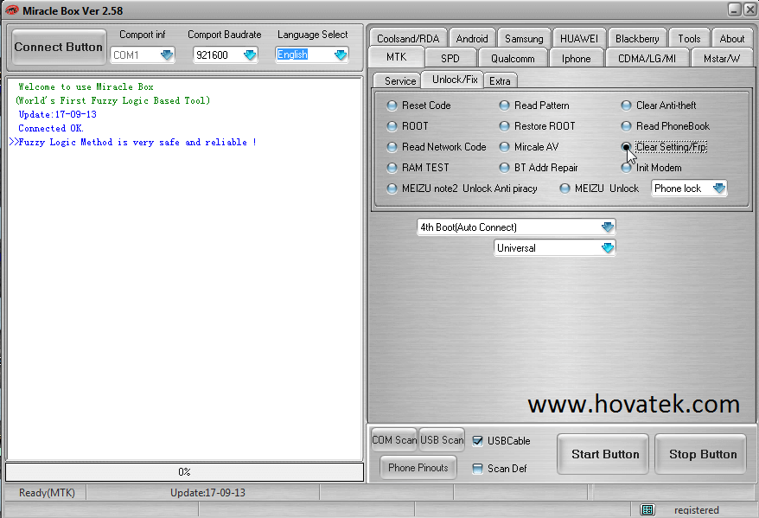Image resolution: width=759 pixels, height=518 pixels.
Task: Select the RAM TEST radio option
Action: click(418, 168)
